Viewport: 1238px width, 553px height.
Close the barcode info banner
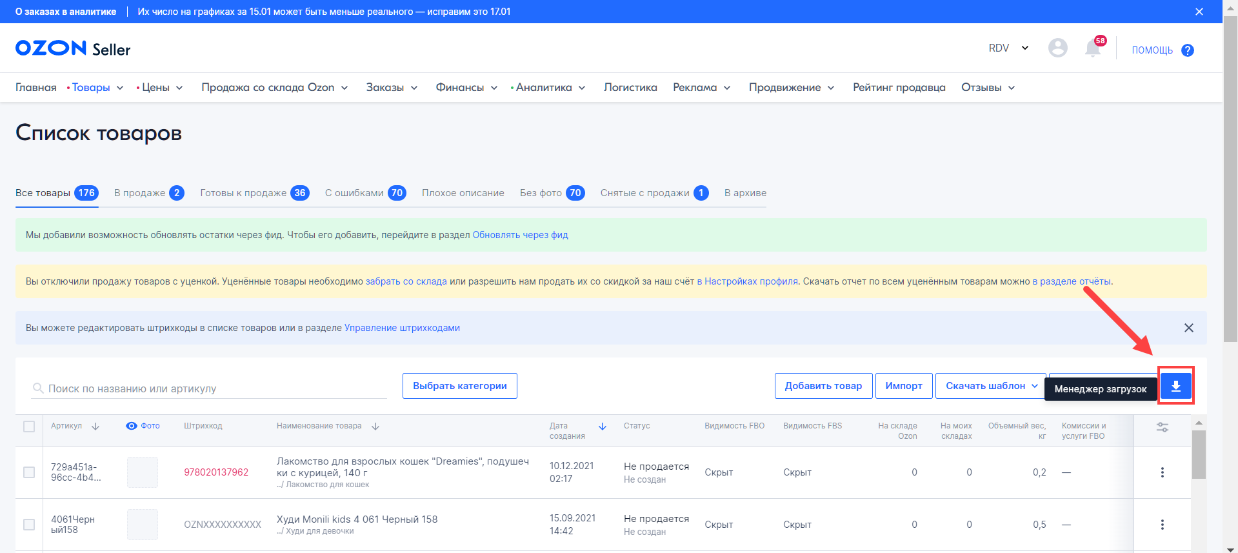(1188, 328)
